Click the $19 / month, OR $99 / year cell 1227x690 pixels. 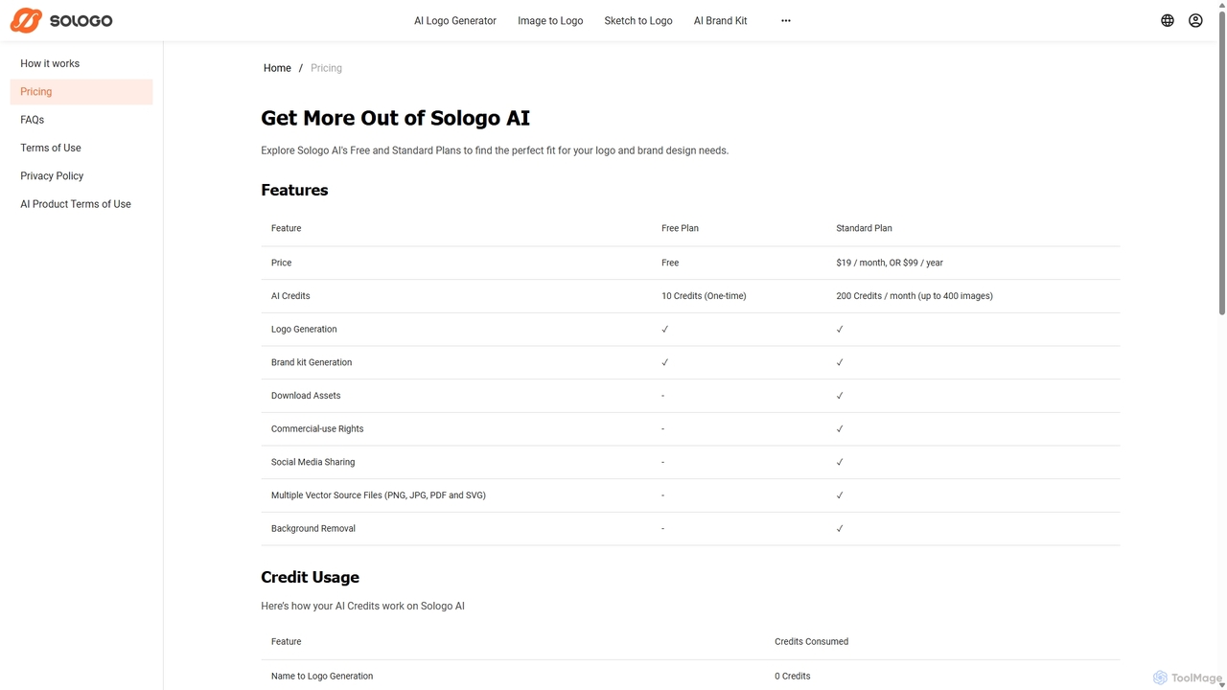click(x=890, y=263)
